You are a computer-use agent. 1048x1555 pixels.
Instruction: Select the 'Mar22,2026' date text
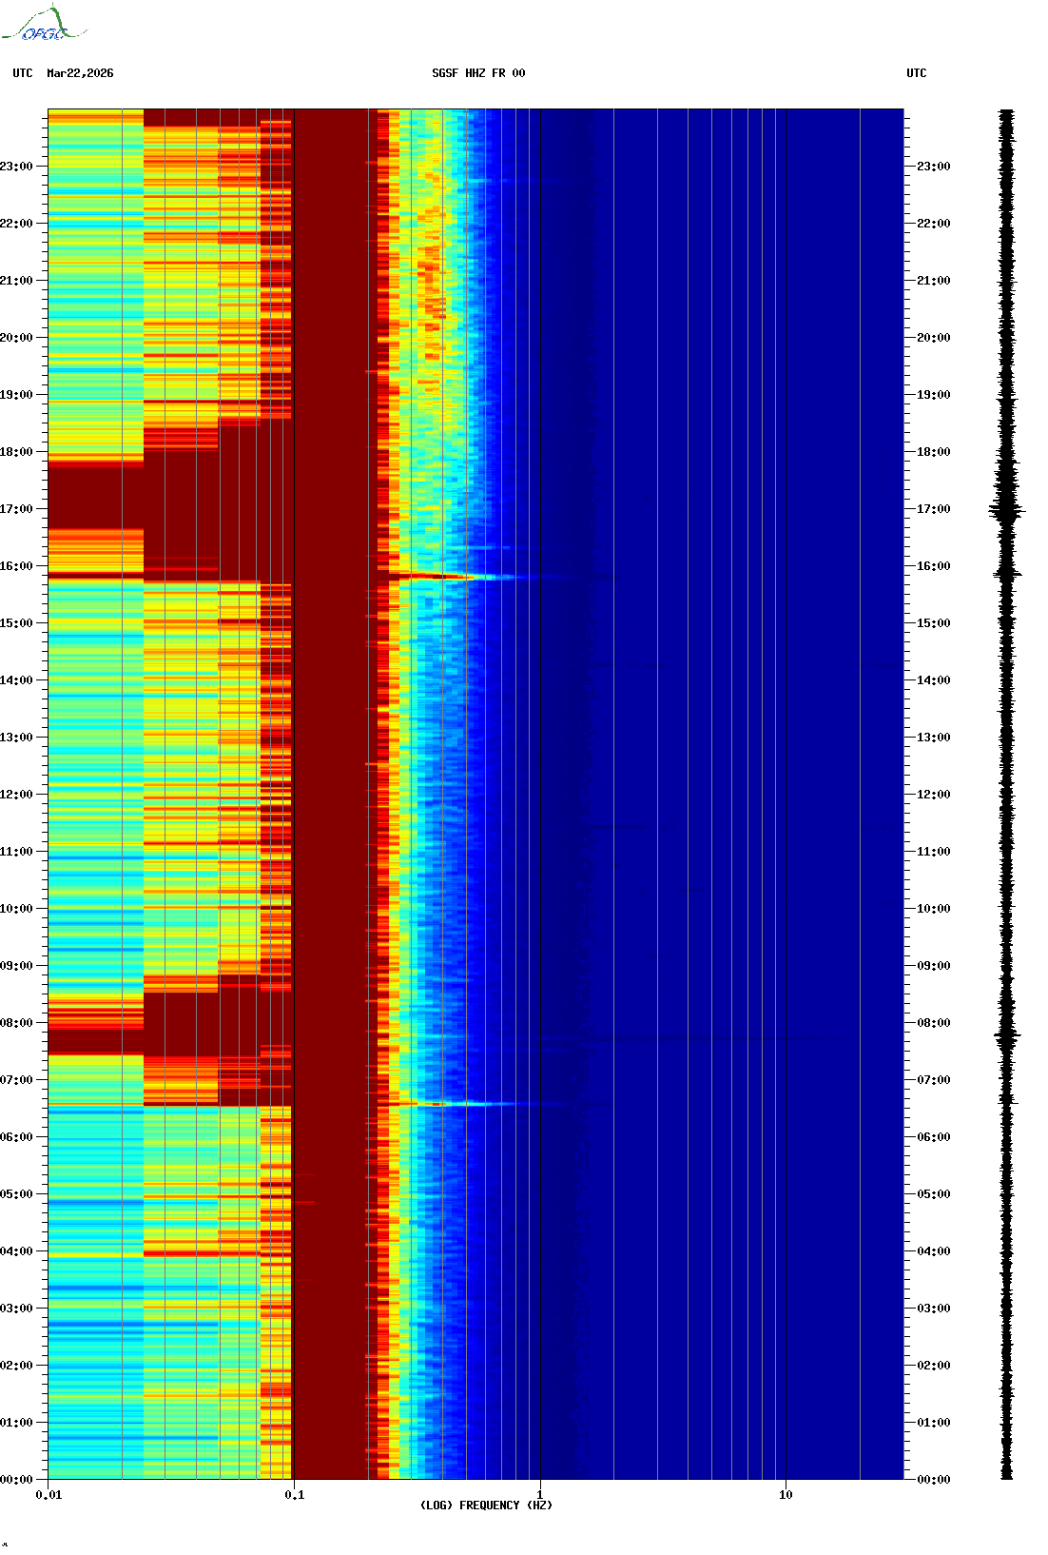click(x=80, y=73)
